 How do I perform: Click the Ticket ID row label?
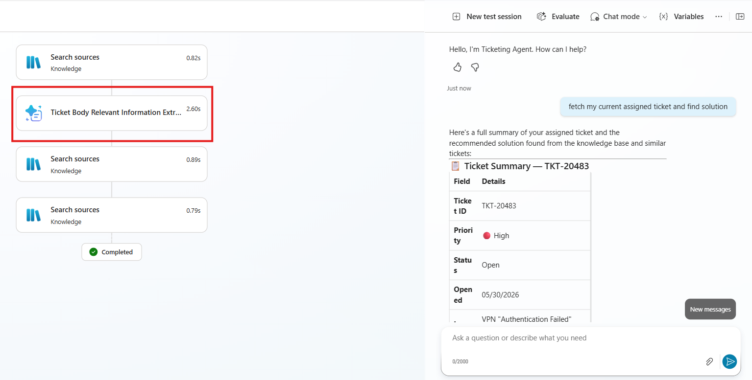pos(462,206)
